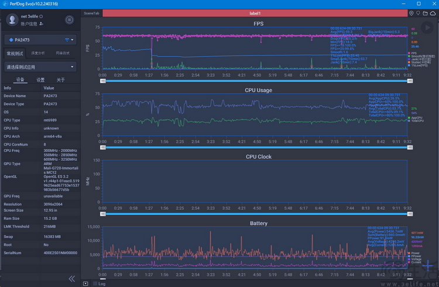Open the user avatar profile
Screen dimensions: 439x287
click(x=12, y=19)
